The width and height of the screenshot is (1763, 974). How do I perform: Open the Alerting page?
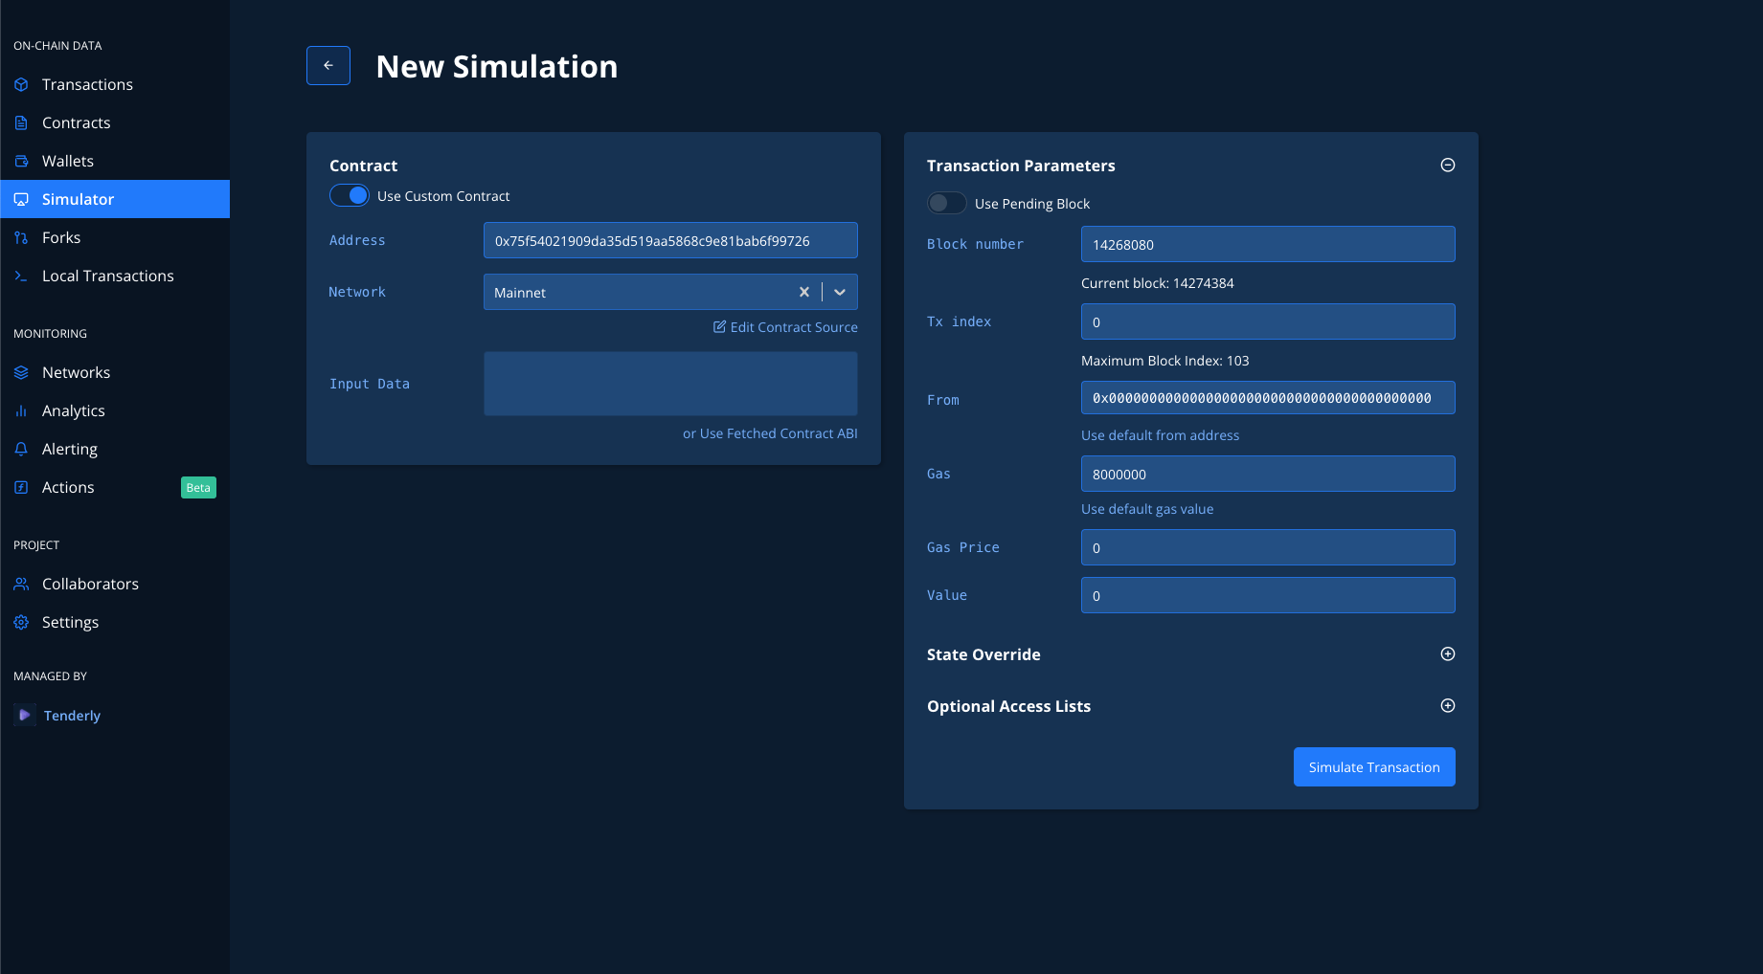(115, 450)
